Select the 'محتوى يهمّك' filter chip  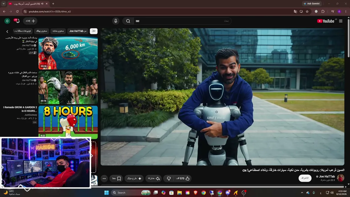42,31
